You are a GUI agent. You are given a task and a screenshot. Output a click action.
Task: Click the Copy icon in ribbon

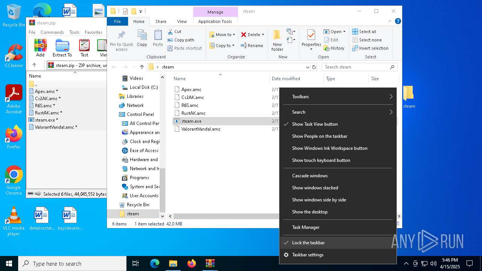tap(142, 35)
